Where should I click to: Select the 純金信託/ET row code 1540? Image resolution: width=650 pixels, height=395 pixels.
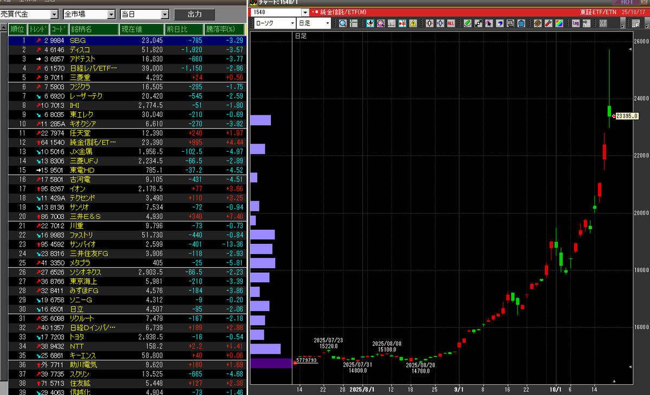coord(127,142)
